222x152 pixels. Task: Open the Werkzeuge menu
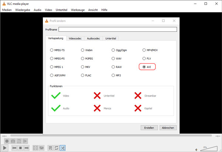point(78,10)
